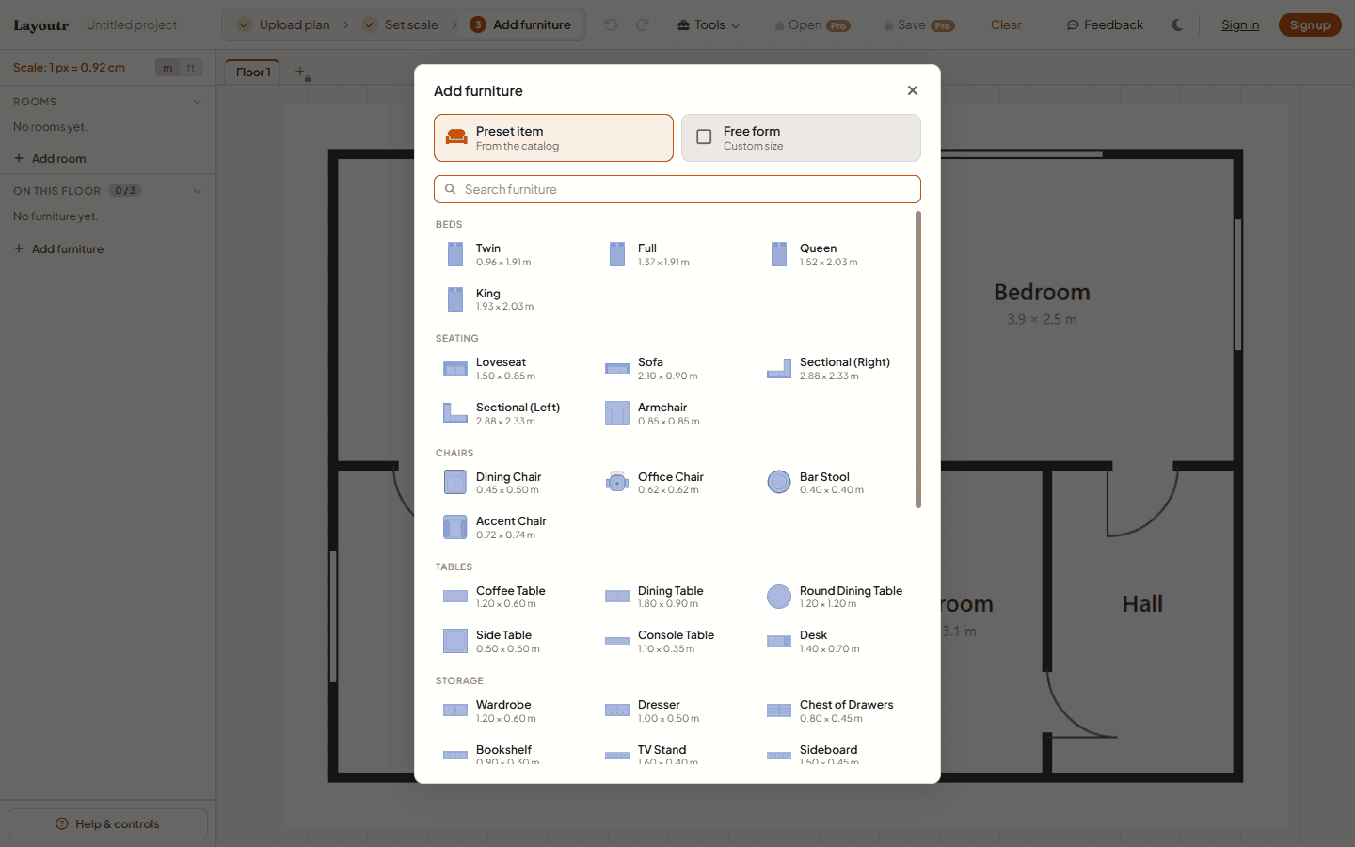Select the Console Table icon

[617, 641]
